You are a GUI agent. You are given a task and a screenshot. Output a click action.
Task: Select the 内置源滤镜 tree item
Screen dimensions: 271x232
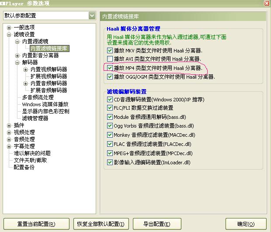tap(35, 42)
